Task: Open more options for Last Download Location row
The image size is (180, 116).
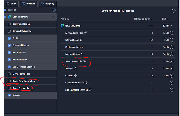Action: click(x=171, y=90)
